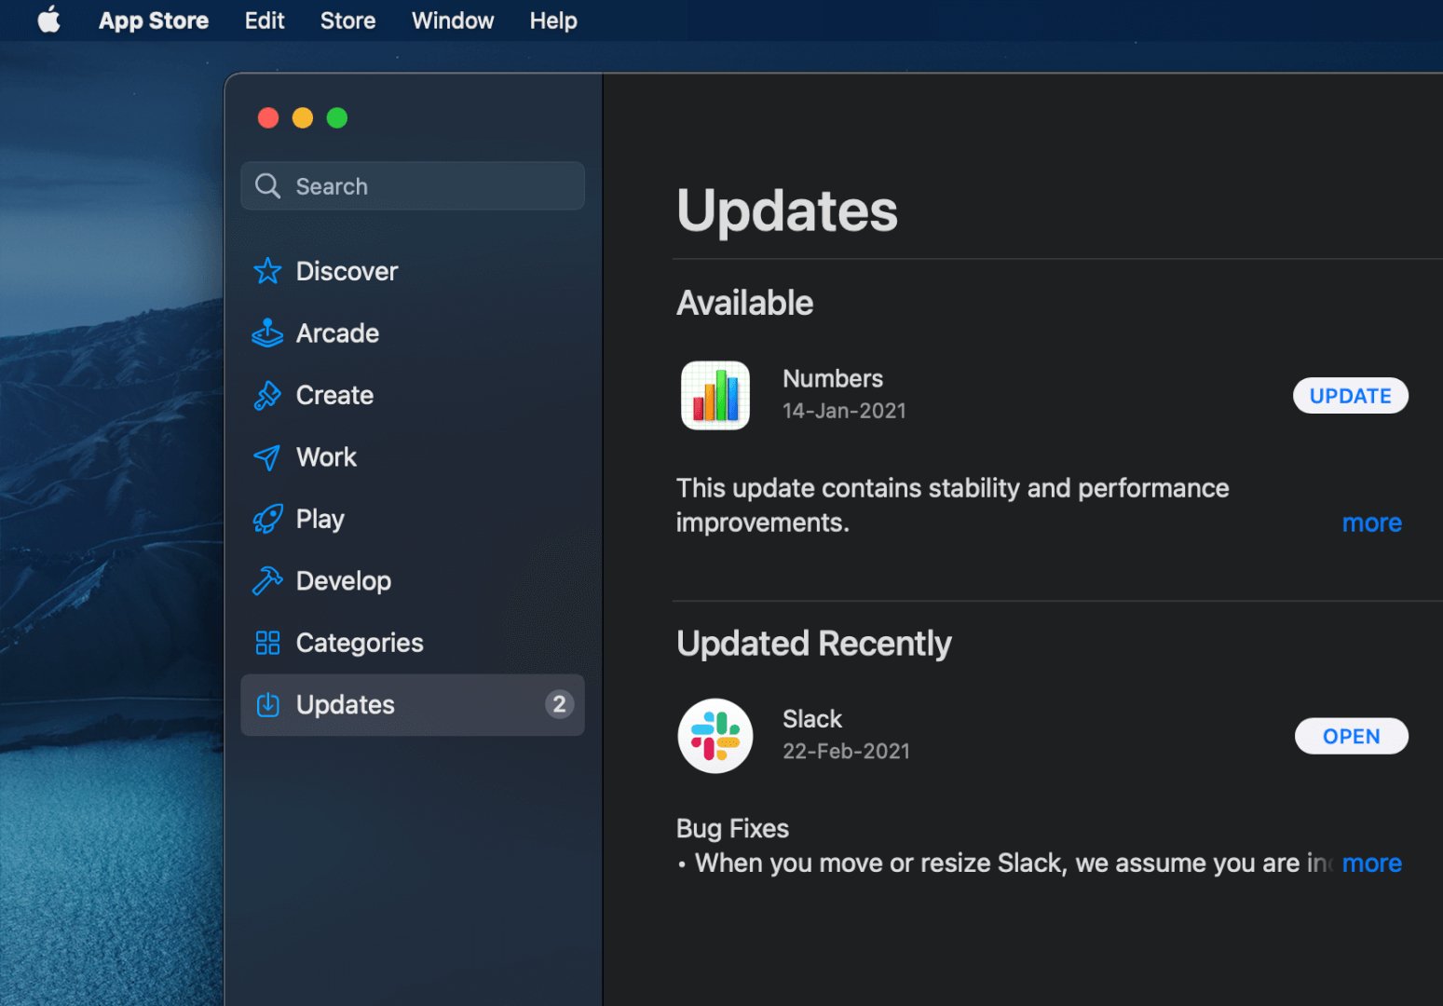
Task: Open the Slack app
Action: pos(1351,736)
